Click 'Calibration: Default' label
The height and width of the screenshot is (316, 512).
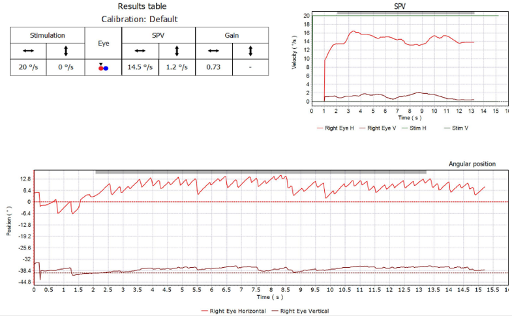(140, 20)
